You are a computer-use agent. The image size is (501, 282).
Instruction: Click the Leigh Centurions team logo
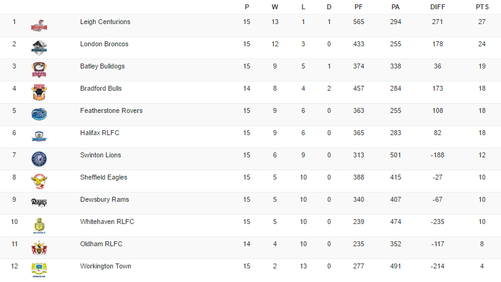coord(39,26)
